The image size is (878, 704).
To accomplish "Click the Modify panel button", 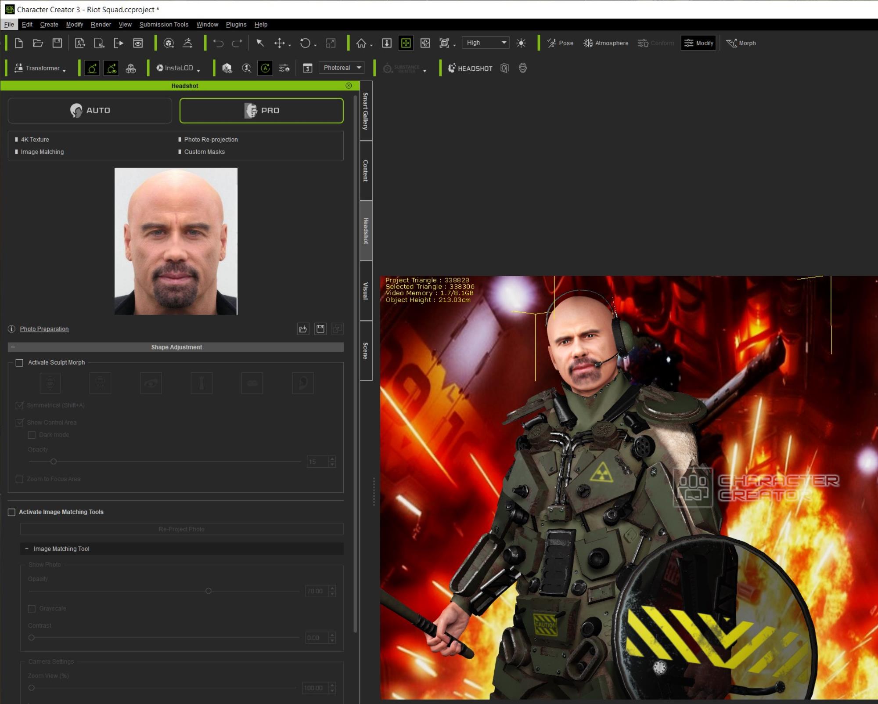I will (698, 43).
